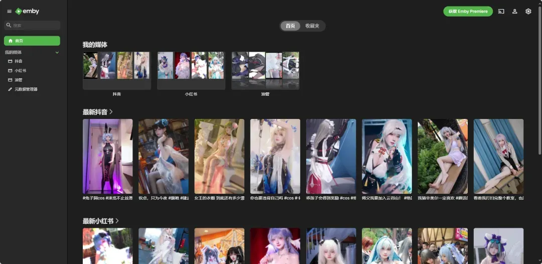Toggle the hamburger menu beside the emby logo

(x=10, y=12)
